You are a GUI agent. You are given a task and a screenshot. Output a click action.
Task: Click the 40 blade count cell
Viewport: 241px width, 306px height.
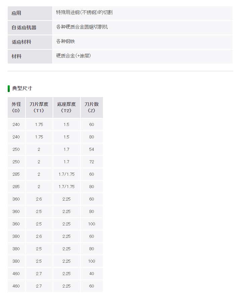[x=92, y=274]
